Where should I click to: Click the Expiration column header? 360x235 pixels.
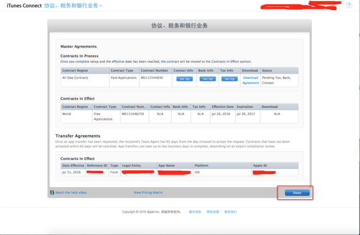pos(245,106)
